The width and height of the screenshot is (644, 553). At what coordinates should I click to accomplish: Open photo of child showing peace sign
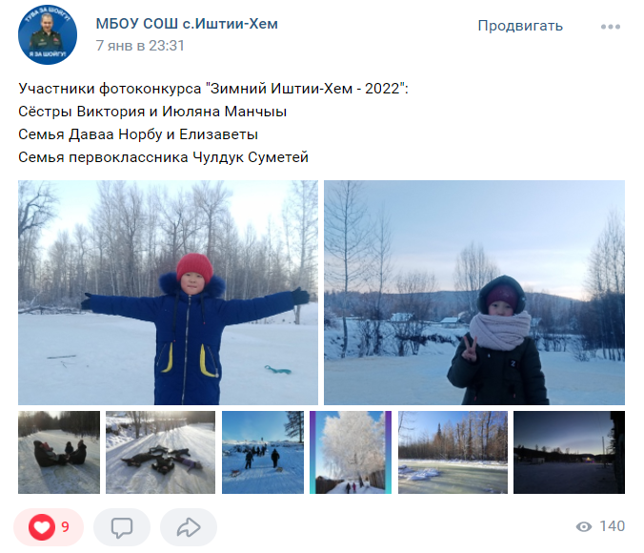[x=474, y=293]
